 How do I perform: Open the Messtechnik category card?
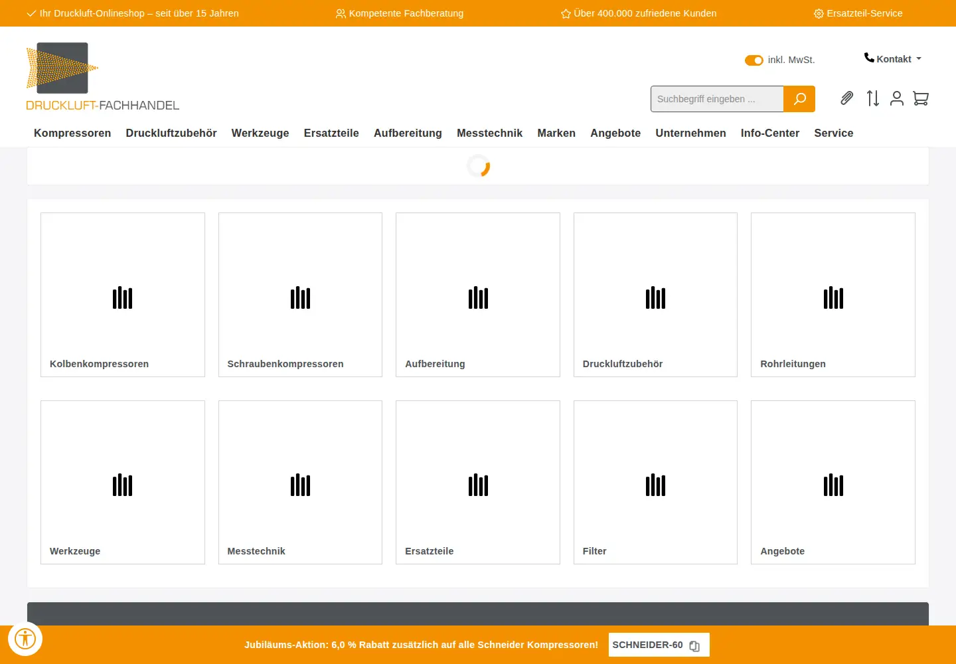pyautogui.click(x=300, y=483)
